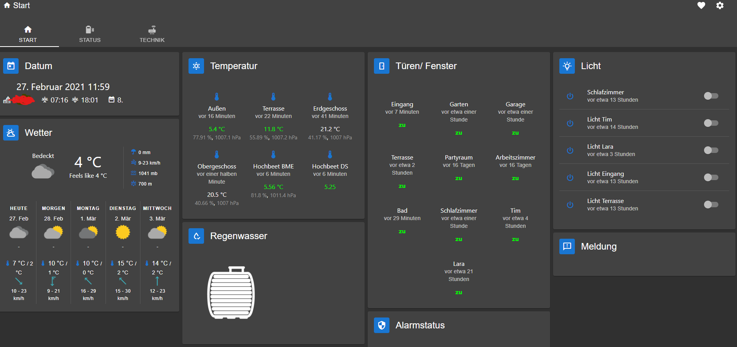737x347 pixels.
Task: Toggle the Licht Lara switch
Action: (x=711, y=150)
